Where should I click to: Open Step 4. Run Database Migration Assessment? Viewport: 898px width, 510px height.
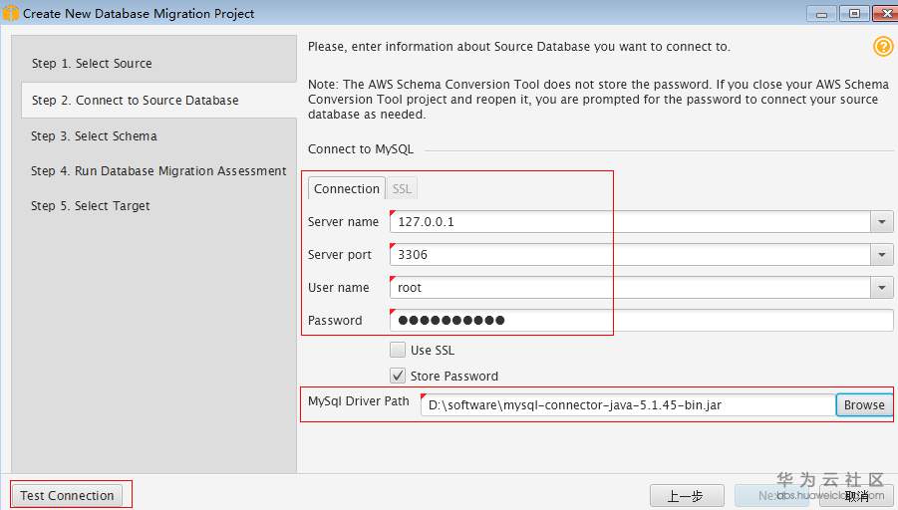(x=158, y=171)
